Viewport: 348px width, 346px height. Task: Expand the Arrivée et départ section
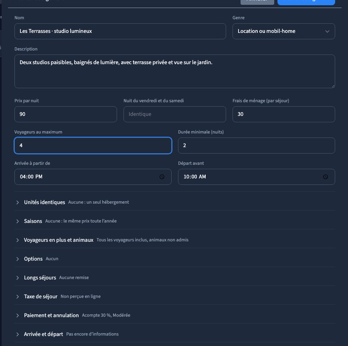click(x=175, y=334)
